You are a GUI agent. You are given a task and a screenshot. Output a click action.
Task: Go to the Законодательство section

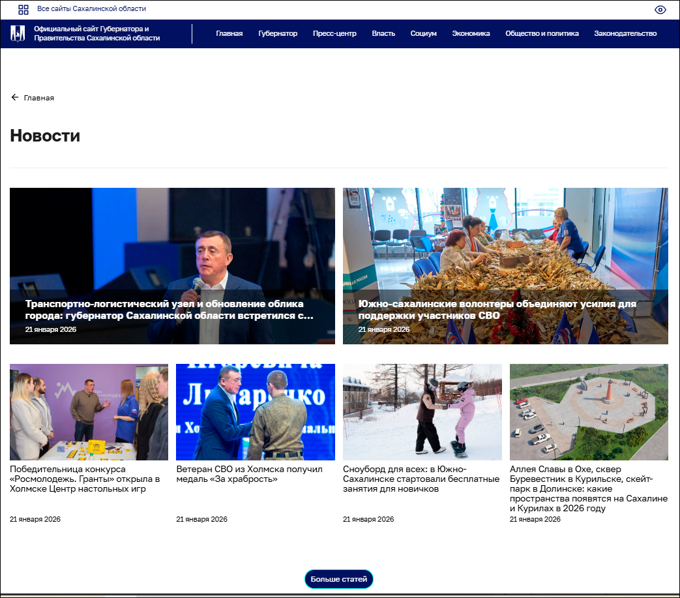pos(625,34)
